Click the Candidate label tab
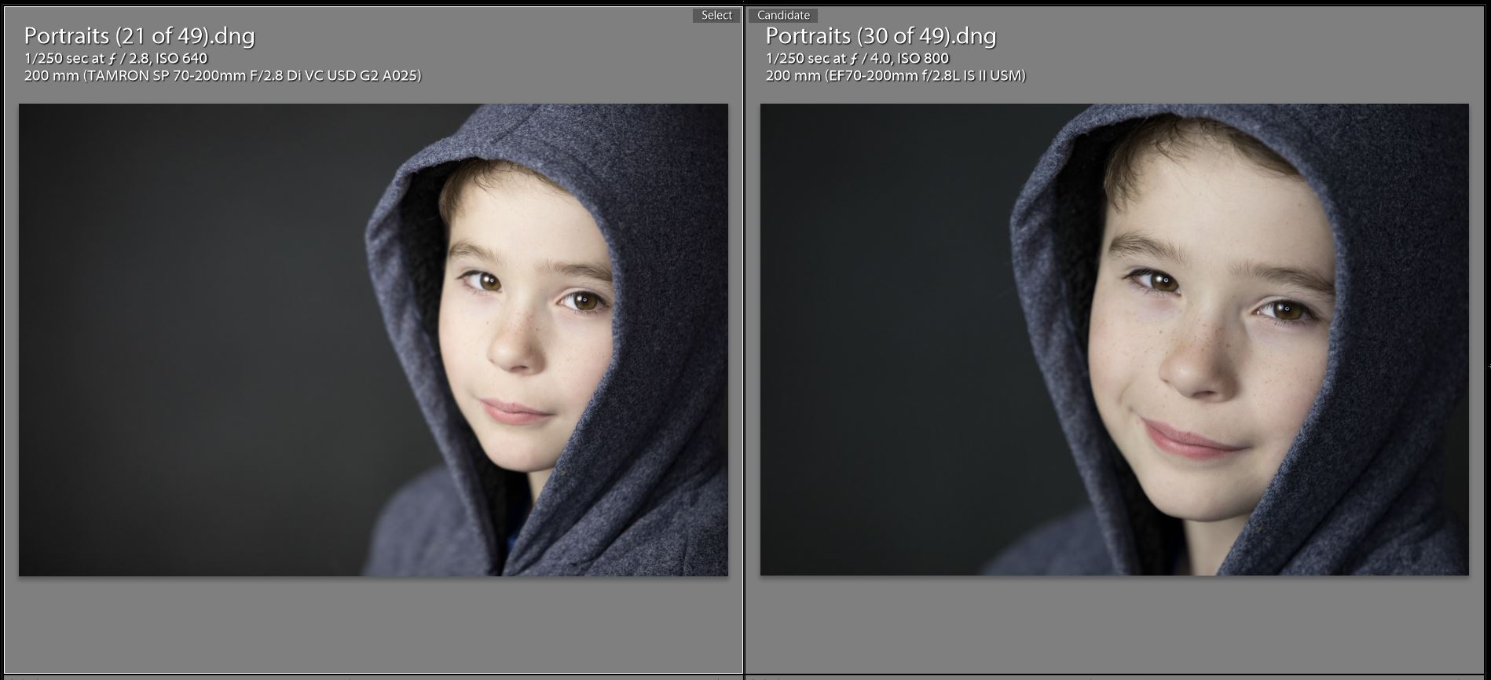 point(783,16)
